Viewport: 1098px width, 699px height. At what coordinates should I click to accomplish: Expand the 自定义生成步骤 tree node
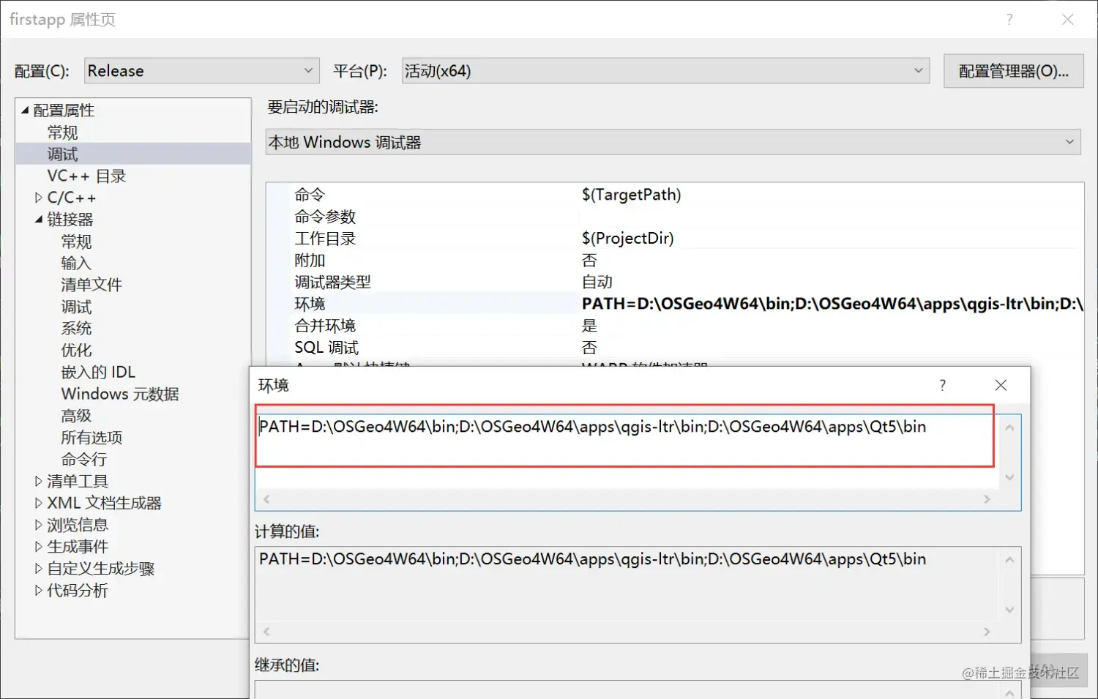click(39, 568)
